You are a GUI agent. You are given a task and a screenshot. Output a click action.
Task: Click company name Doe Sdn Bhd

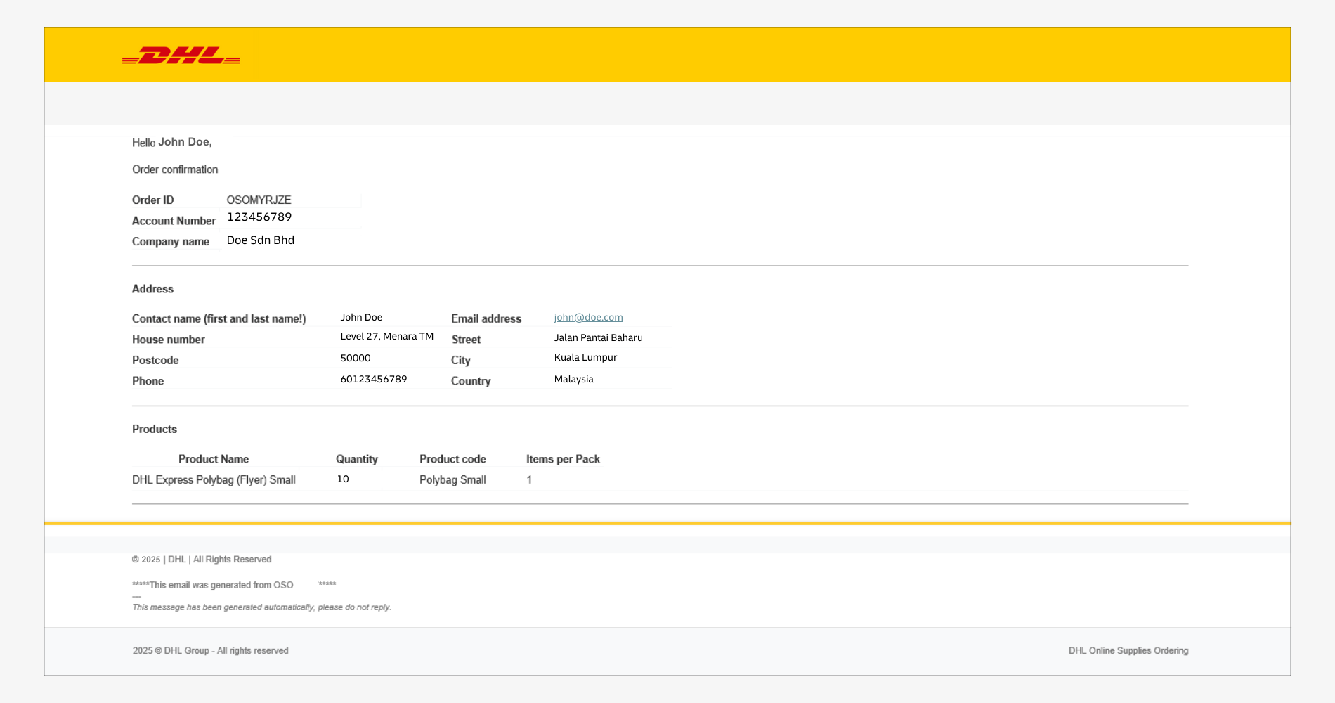pyautogui.click(x=261, y=240)
